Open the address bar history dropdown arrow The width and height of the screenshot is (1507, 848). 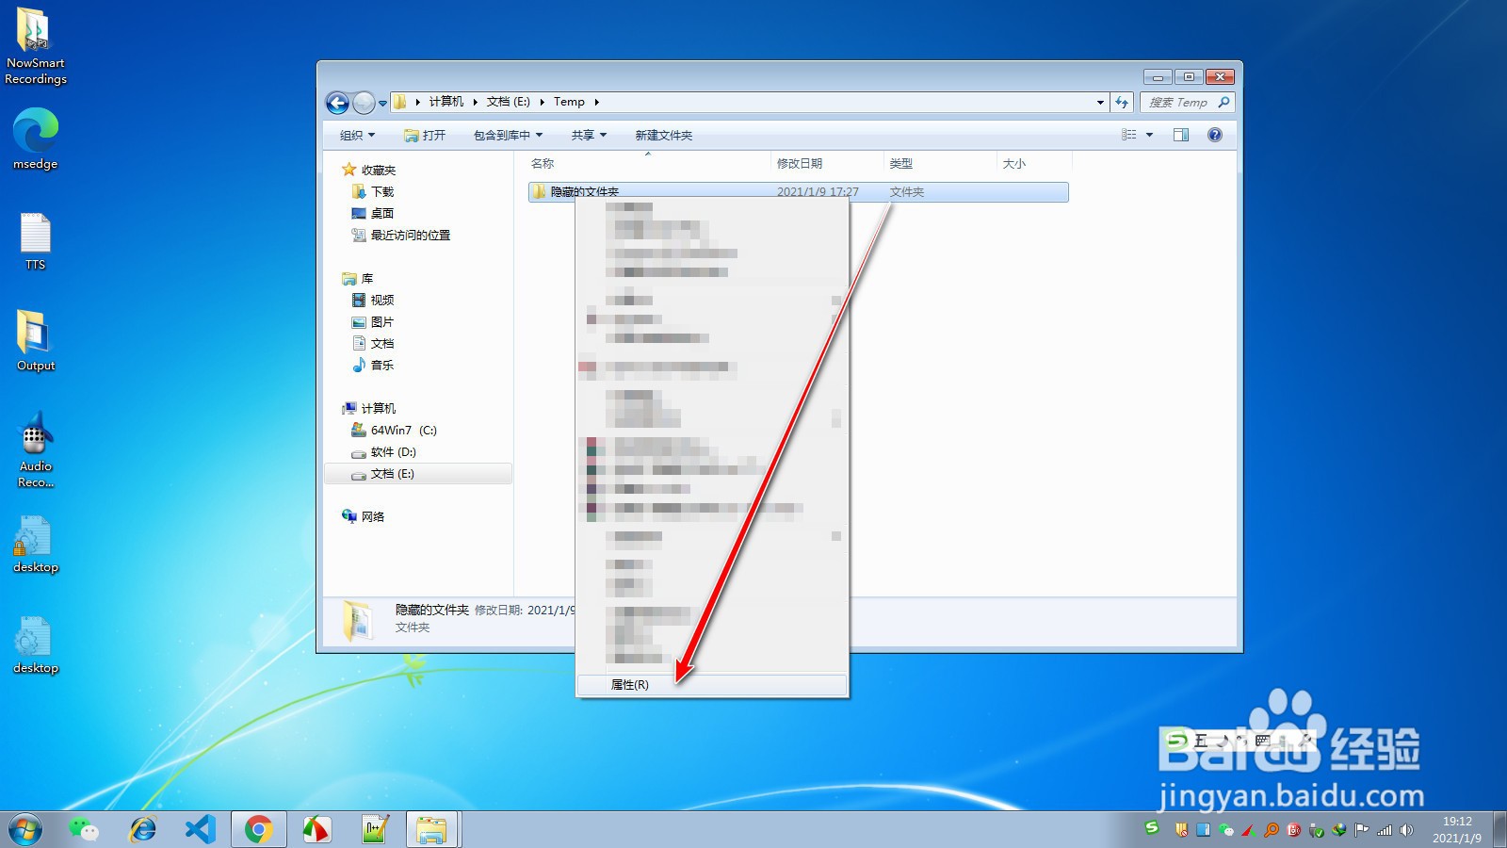coord(1100,102)
